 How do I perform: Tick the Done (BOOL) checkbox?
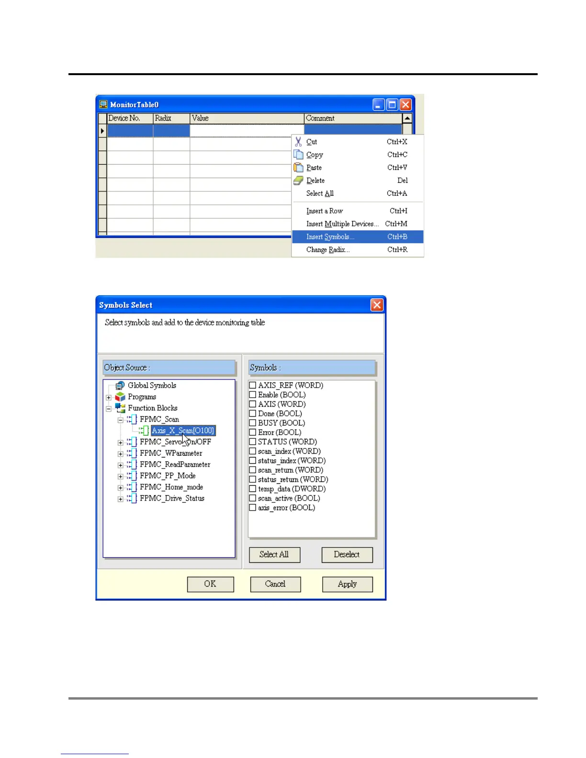point(253,413)
